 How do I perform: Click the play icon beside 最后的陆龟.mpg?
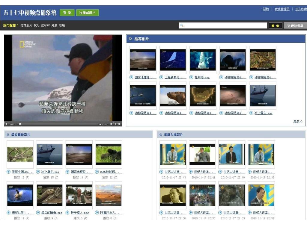(x=38, y=212)
